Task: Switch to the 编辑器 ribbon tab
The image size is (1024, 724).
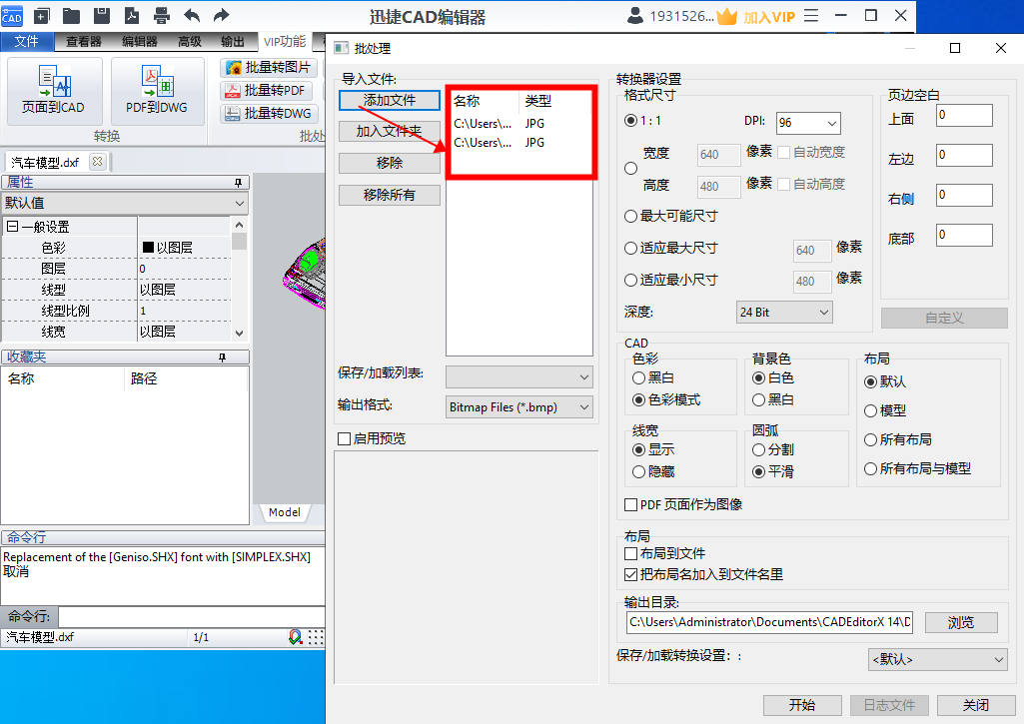Action: coord(139,41)
